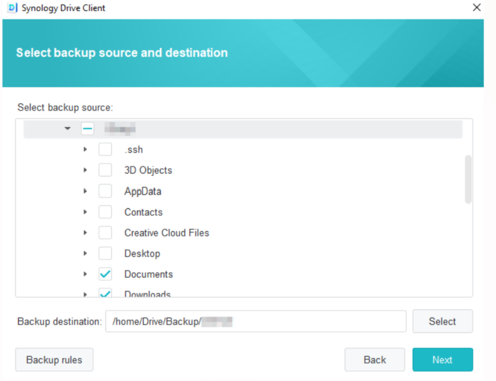The width and height of the screenshot is (496, 381).
Task: Expand the .ssh folder arrow
Action: [x=85, y=149]
